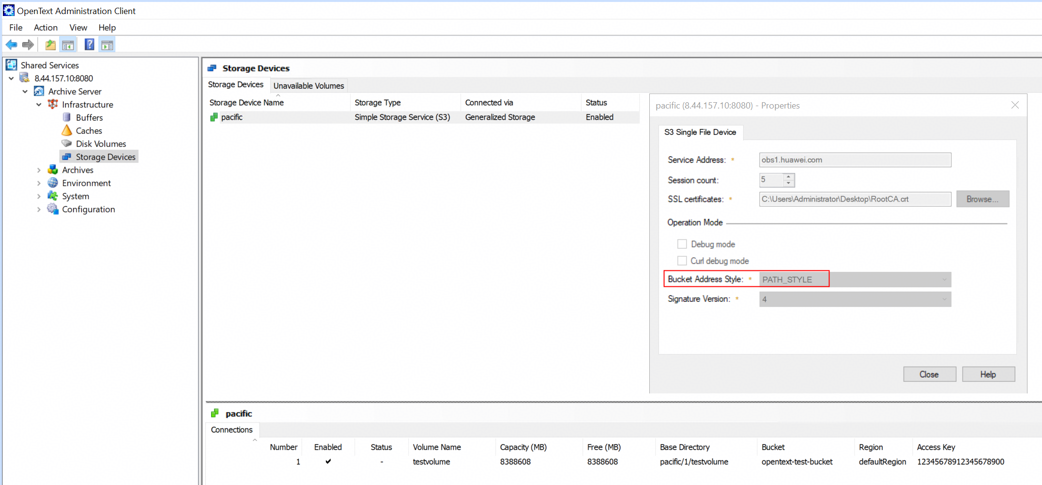This screenshot has height=485, width=1042.
Task: Click the Storage Devices panel header icon
Action: pyautogui.click(x=212, y=68)
